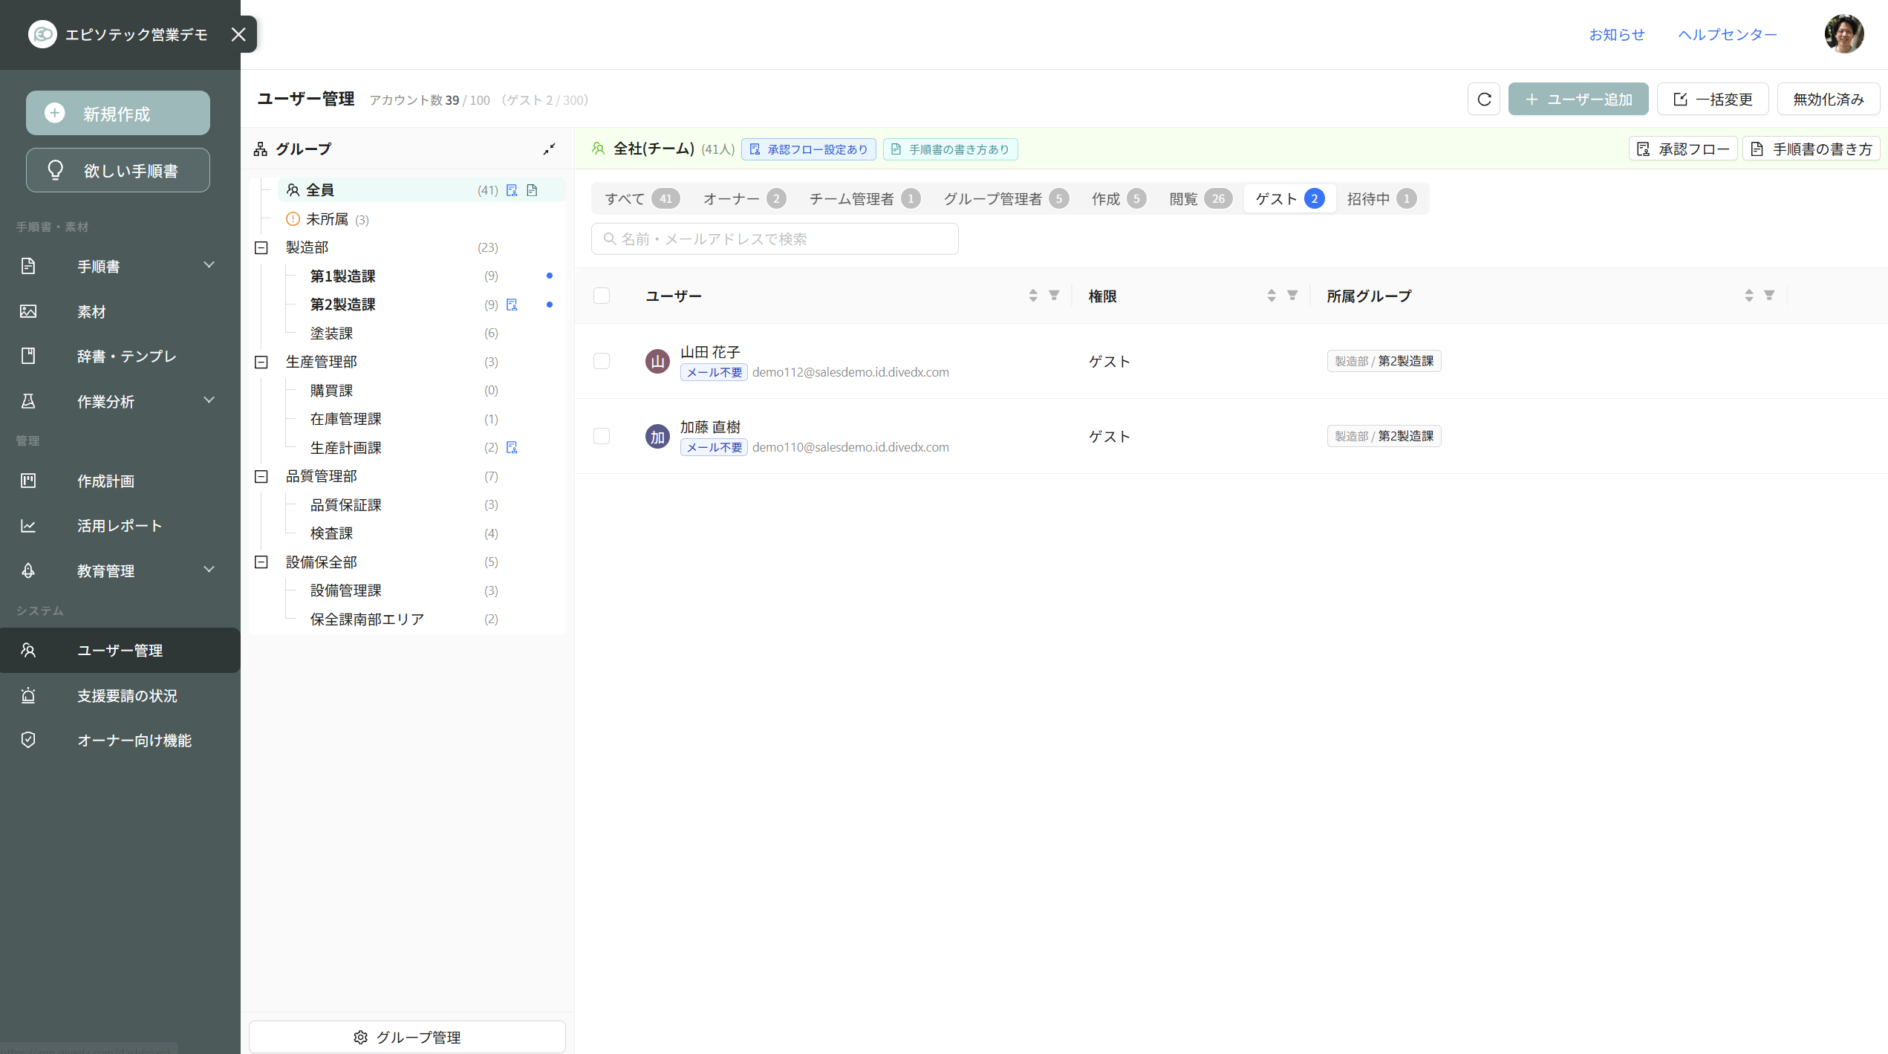Collapse the 製造部 tree node
Viewport: 1888px width, 1054px height.
261,247
